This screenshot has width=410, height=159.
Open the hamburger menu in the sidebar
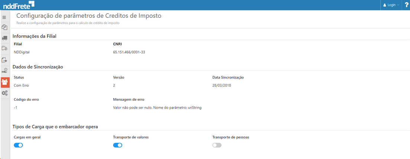point(4,17)
